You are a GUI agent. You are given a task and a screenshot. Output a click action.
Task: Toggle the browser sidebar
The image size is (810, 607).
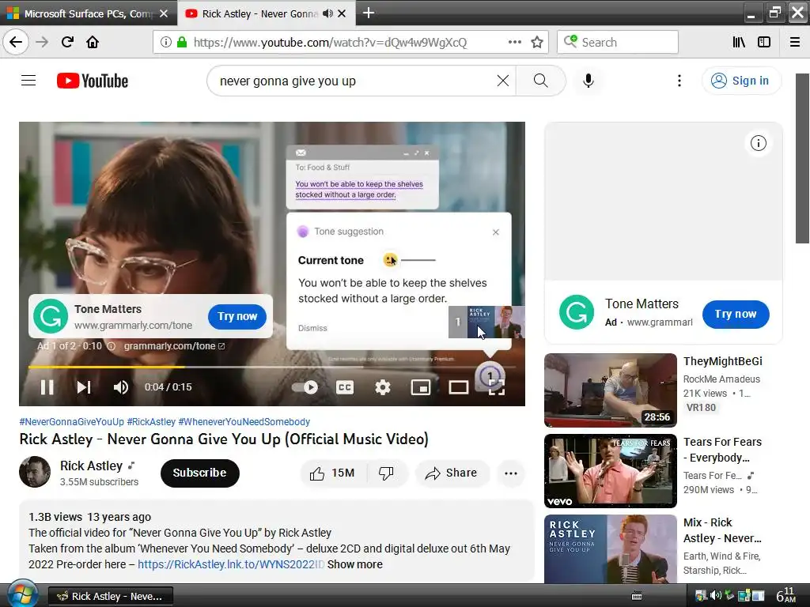pos(764,42)
